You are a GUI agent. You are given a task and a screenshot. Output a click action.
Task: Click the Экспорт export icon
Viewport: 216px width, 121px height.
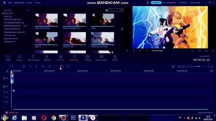tap(115, 58)
